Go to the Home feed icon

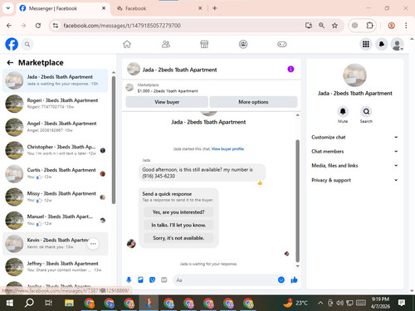(x=127, y=44)
